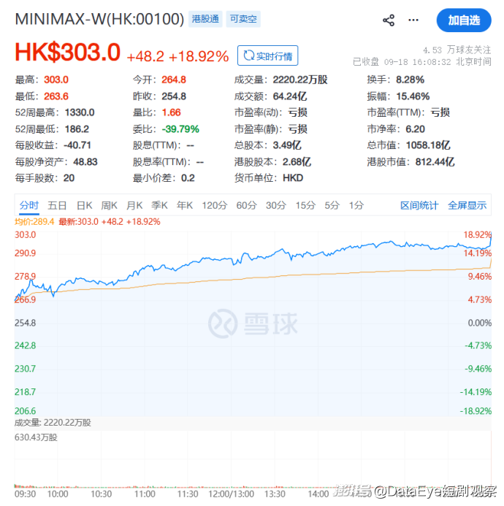Select the 年K chart tab
The height and width of the screenshot is (506, 504).
pos(185,205)
